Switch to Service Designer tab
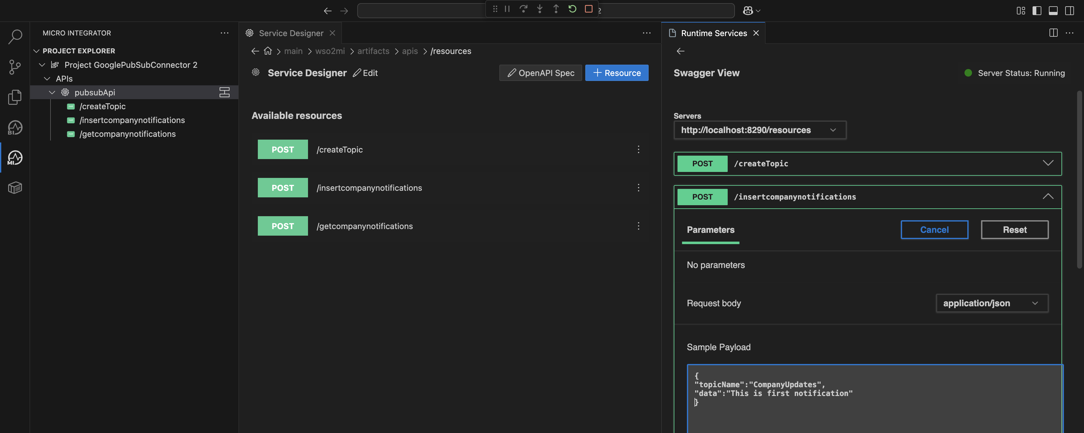 pos(291,33)
